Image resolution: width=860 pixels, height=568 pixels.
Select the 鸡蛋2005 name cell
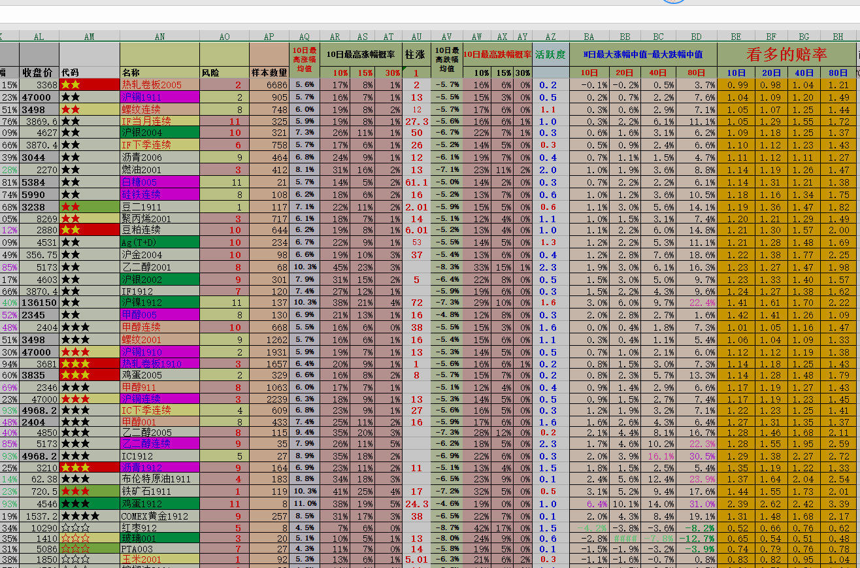[159, 375]
